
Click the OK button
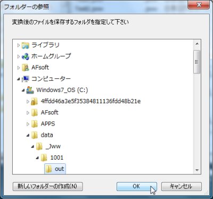pos(137,186)
